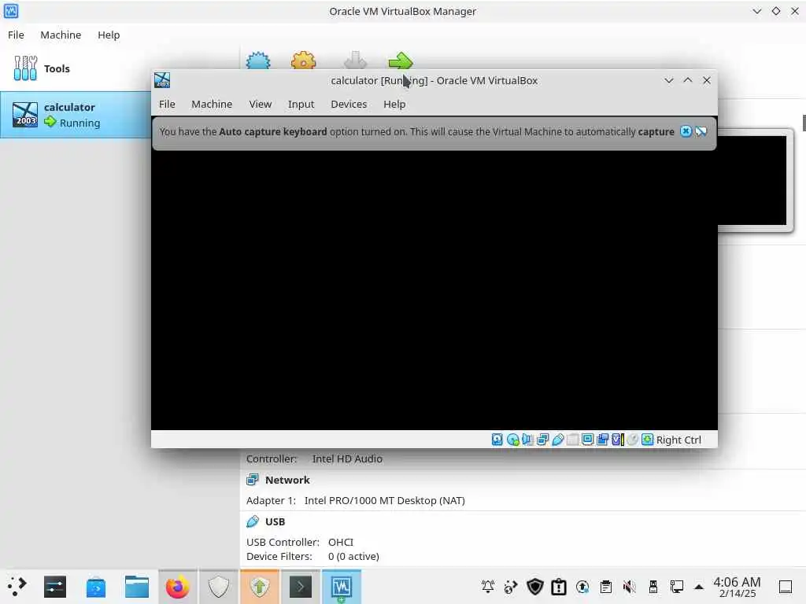Open the Help menu of the VM window
The width and height of the screenshot is (806, 604).
point(394,105)
